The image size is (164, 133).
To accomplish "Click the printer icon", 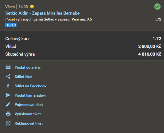I will point(8,114).
